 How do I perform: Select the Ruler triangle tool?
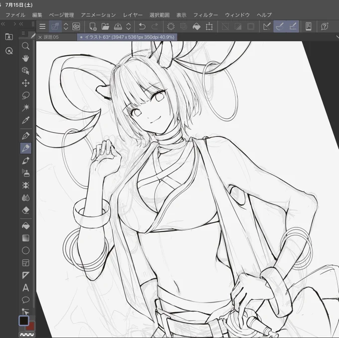(x=25, y=275)
